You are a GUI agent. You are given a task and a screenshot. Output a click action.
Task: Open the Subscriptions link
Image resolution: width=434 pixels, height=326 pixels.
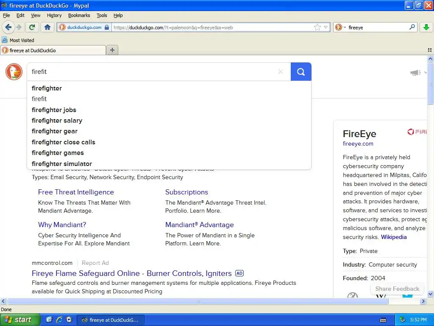coord(186,192)
